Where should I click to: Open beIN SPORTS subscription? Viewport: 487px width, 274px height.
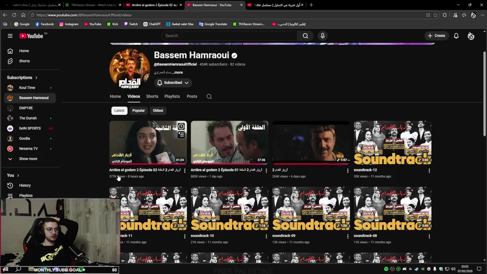point(30,128)
